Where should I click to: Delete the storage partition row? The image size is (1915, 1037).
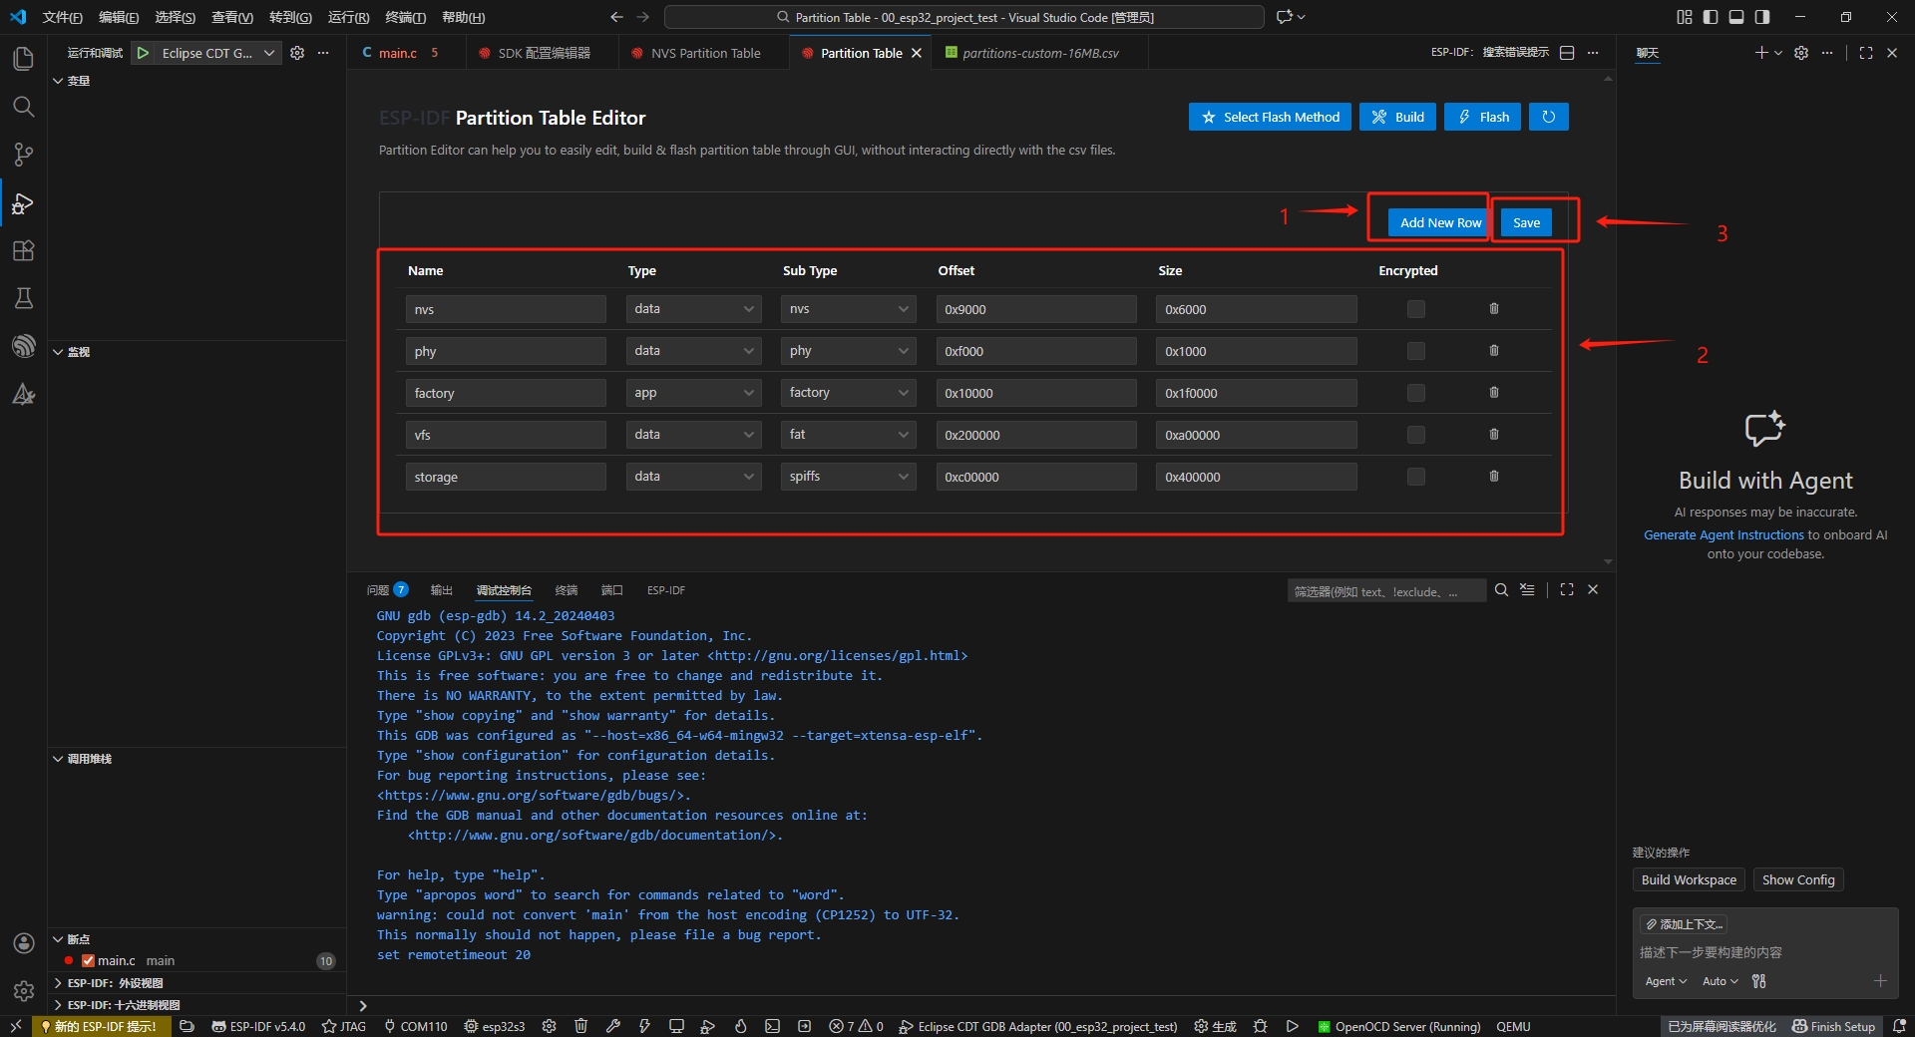[x=1493, y=477]
